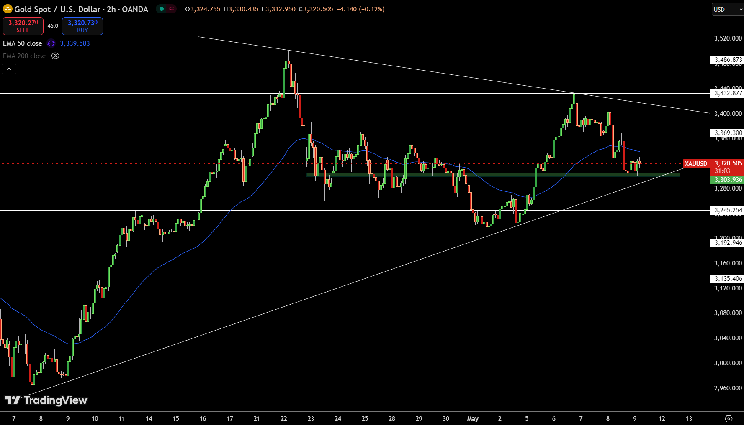Select the EMA 200 close legend label
744x425 pixels.
tap(24, 56)
